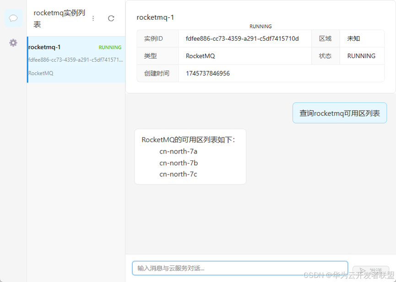Screen dimensions: 396x282
Task: Click the green RUNNING status in instance list
Action: [110, 48]
